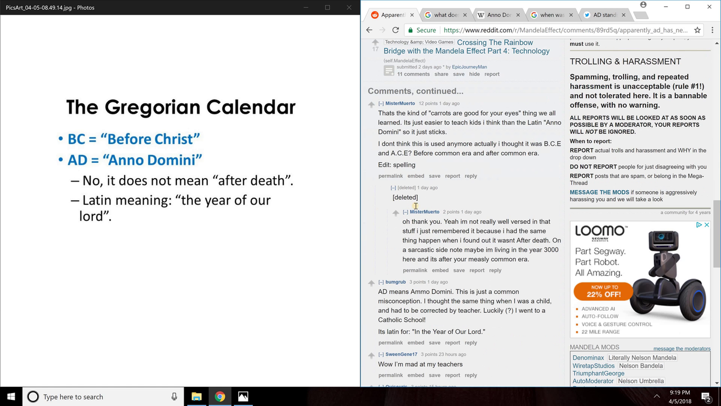Screen dimensions: 721x406
Task: Click the Type here to search box
Action: click(x=101, y=396)
